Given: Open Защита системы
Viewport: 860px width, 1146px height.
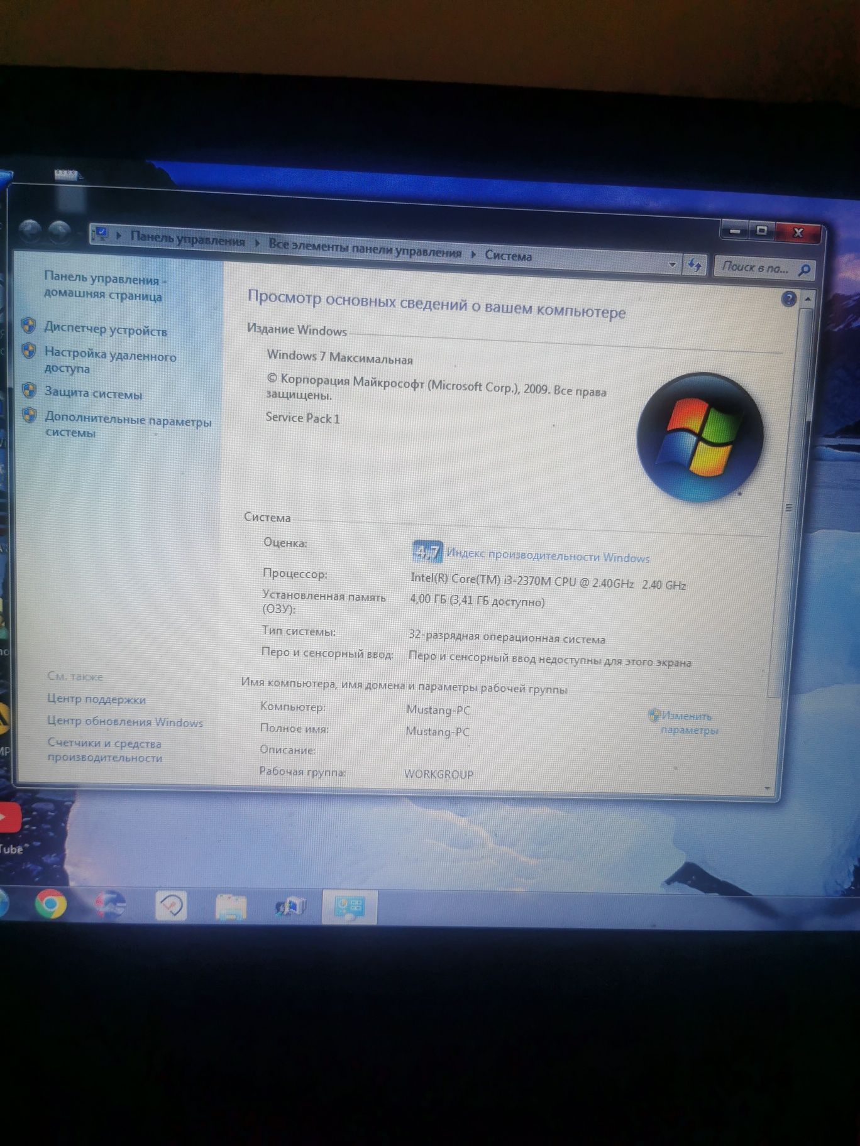Looking at the screenshot, I should pyautogui.click(x=93, y=393).
